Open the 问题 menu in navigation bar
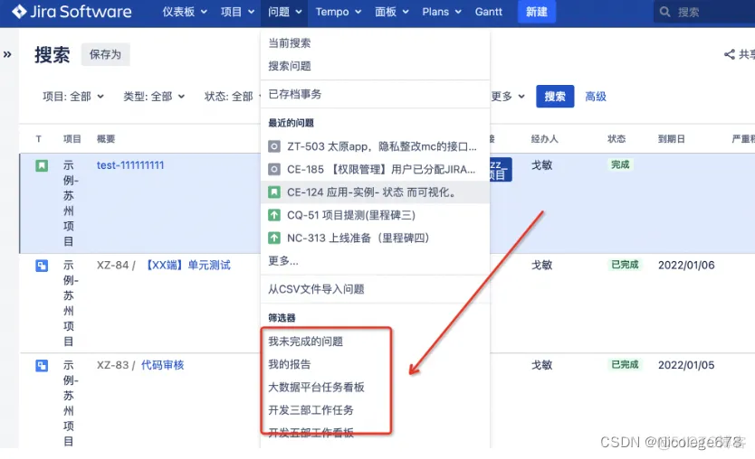This screenshot has height=459, width=755. pos(284,12)
